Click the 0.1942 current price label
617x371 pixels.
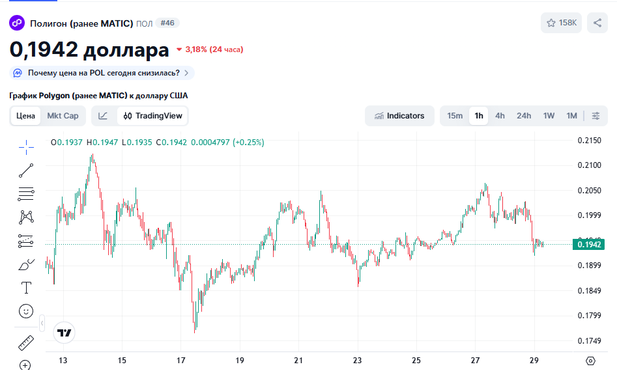coord(588,245)
